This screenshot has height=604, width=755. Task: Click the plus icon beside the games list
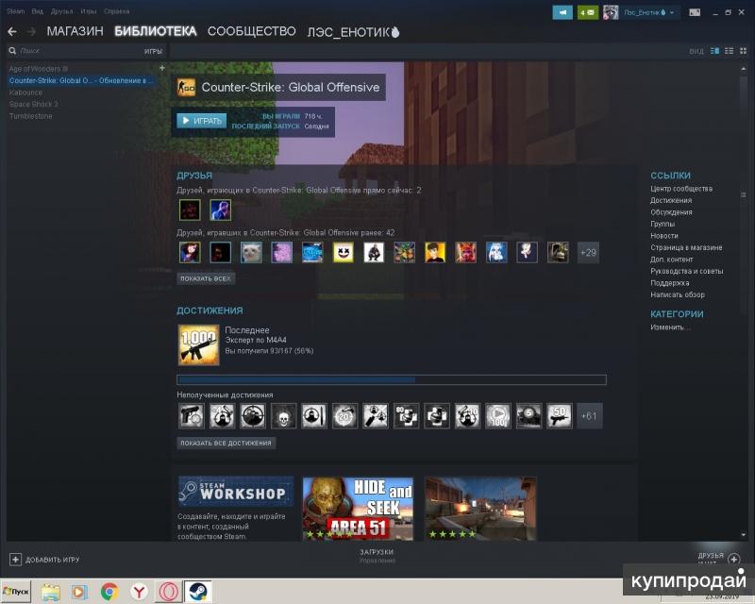point(162,68)
